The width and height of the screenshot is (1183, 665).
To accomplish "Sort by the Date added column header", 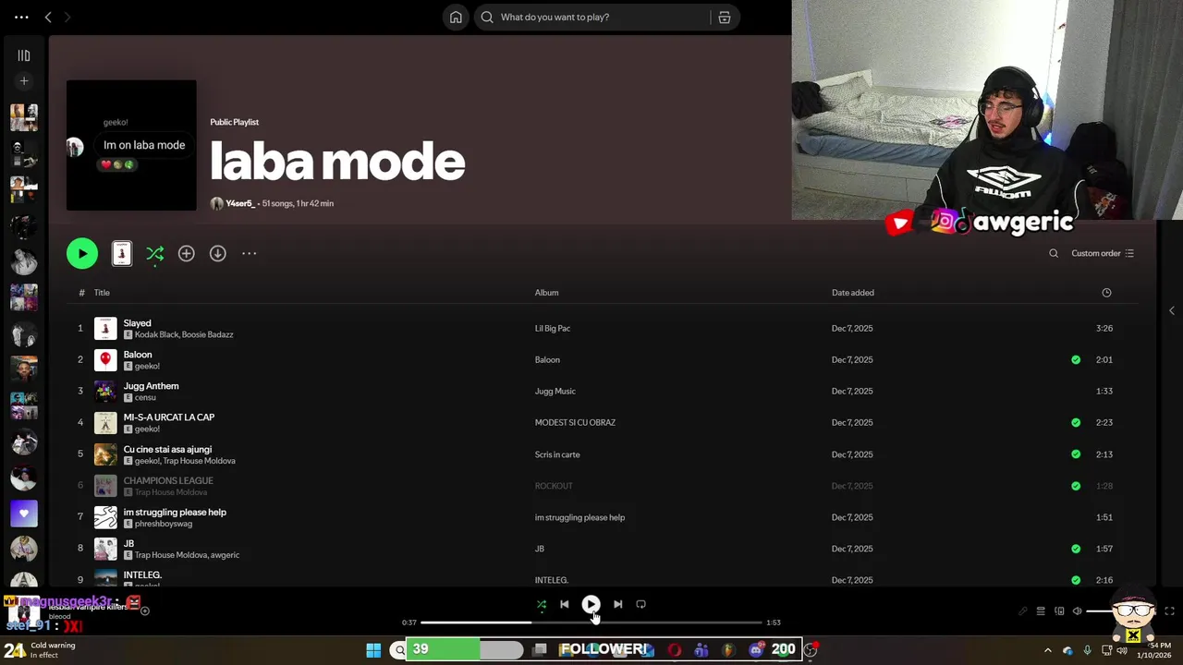I will (x=852, y=293).
